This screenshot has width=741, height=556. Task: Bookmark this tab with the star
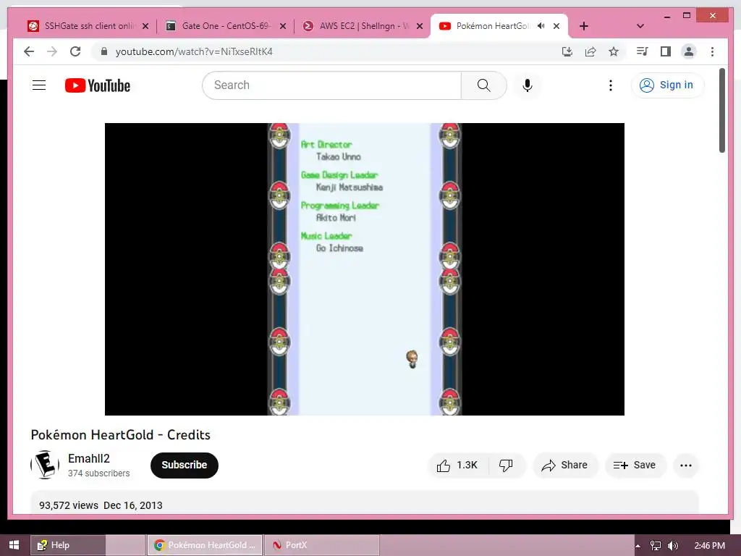tap(614, 51)
